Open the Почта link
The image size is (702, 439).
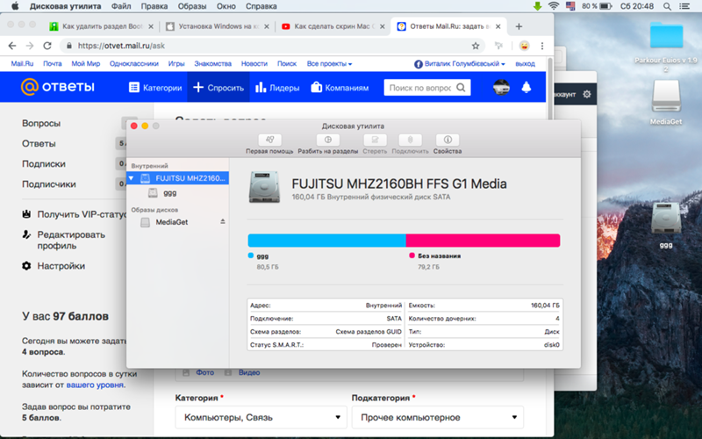click(x=53, y=63)
